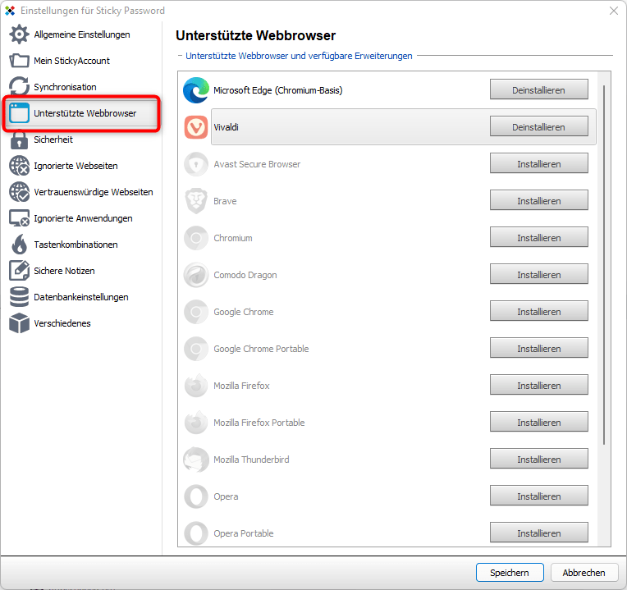
Task: Click the globe-with-check icon for Vertrauenswürdige Webseiten
Action: 19,192
